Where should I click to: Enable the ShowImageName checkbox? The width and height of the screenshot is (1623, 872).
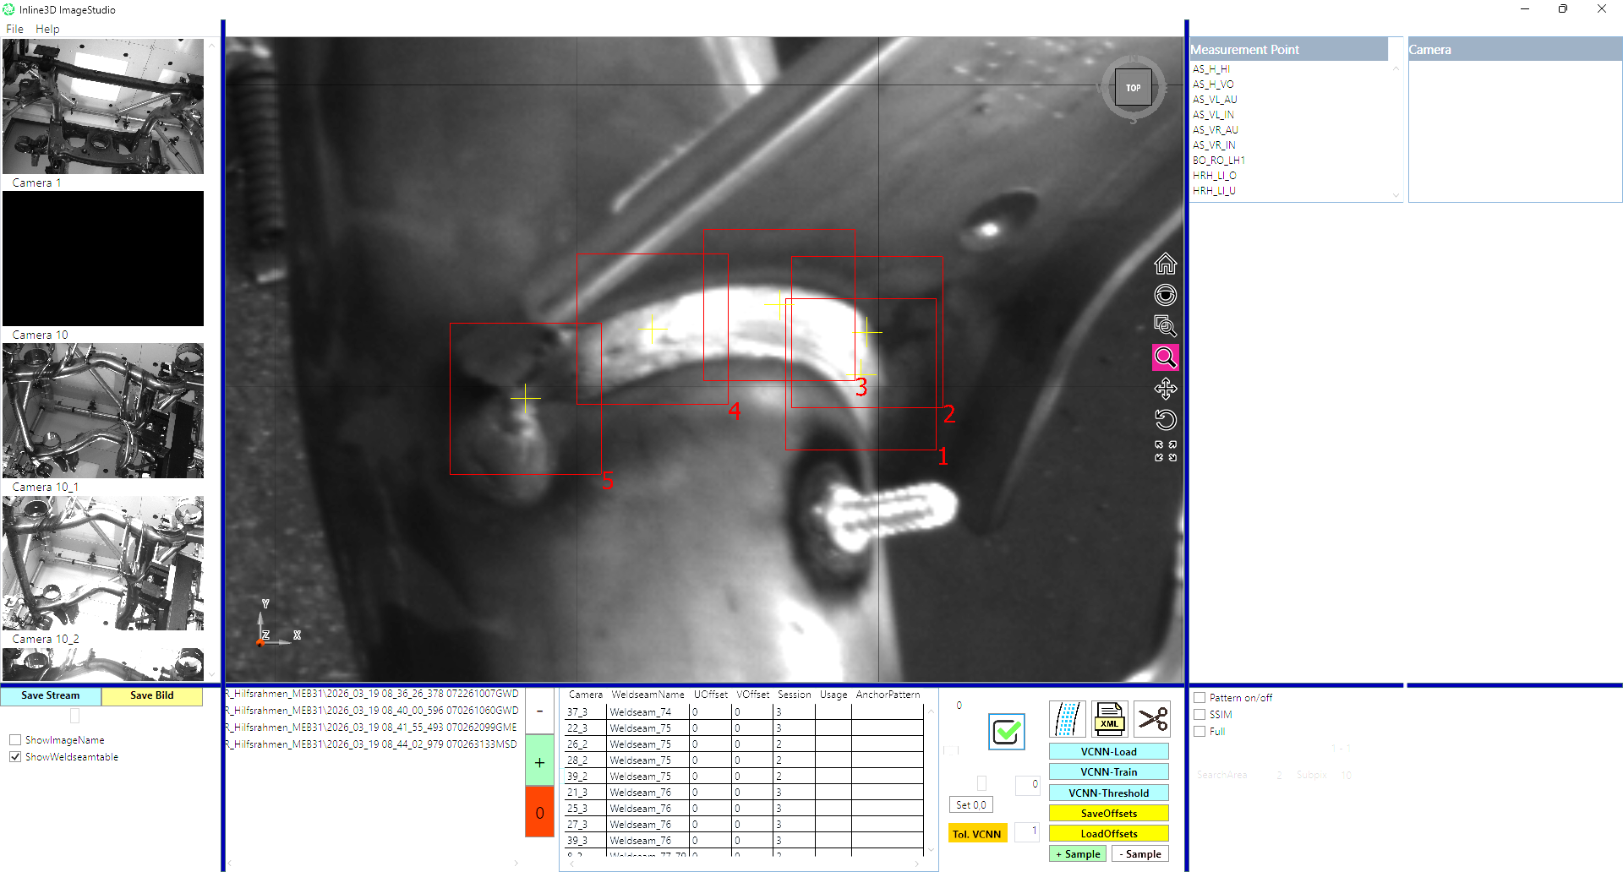(15, 740)
